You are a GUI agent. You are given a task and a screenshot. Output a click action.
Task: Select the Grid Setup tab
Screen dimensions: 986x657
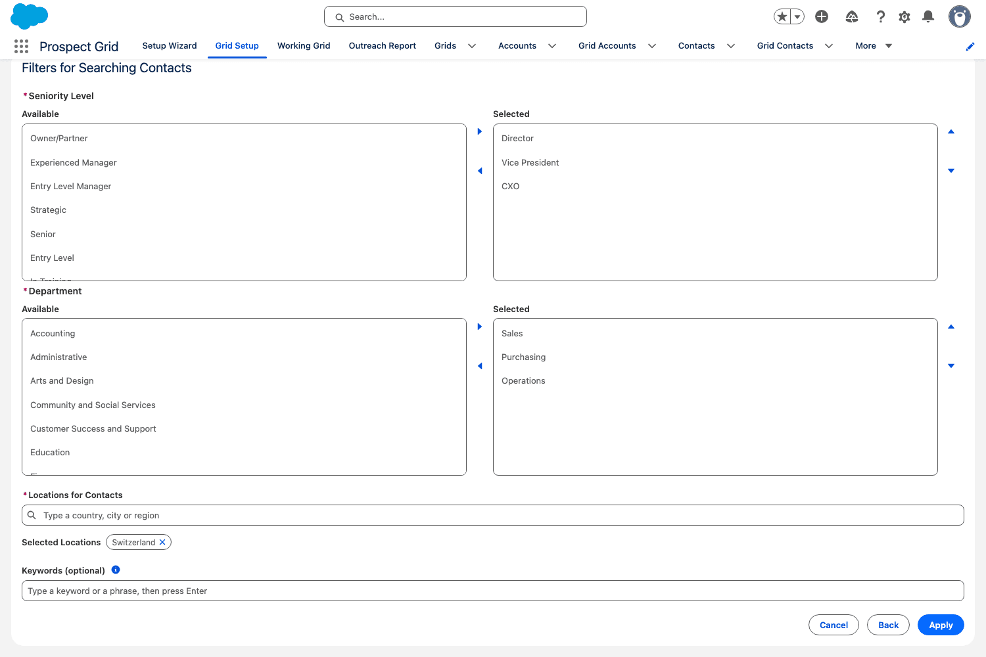tap(237, 46)
